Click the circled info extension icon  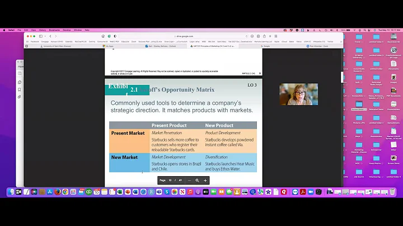(x=252, y=36)
